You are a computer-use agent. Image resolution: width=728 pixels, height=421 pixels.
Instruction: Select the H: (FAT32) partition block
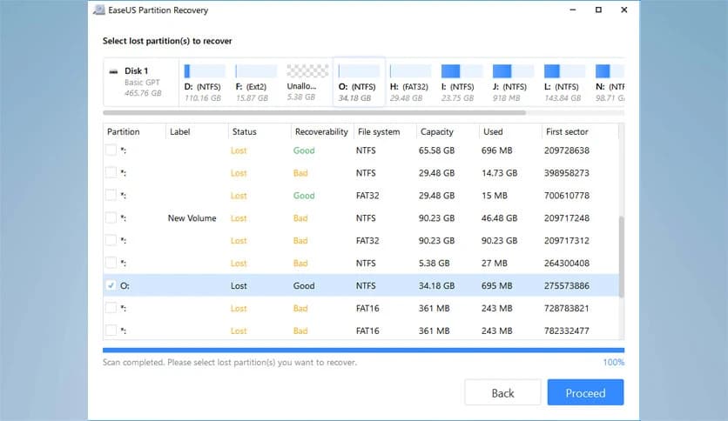[x=410, y=83]
